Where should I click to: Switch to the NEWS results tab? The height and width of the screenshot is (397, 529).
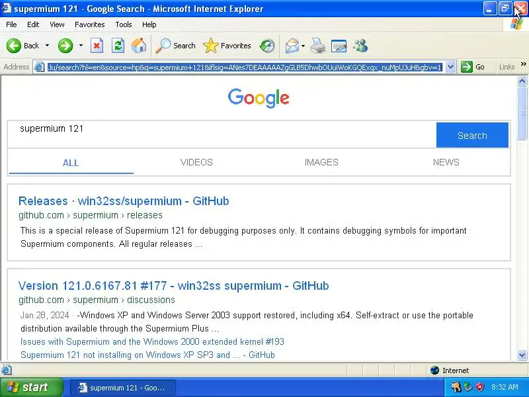pos(446,162)
